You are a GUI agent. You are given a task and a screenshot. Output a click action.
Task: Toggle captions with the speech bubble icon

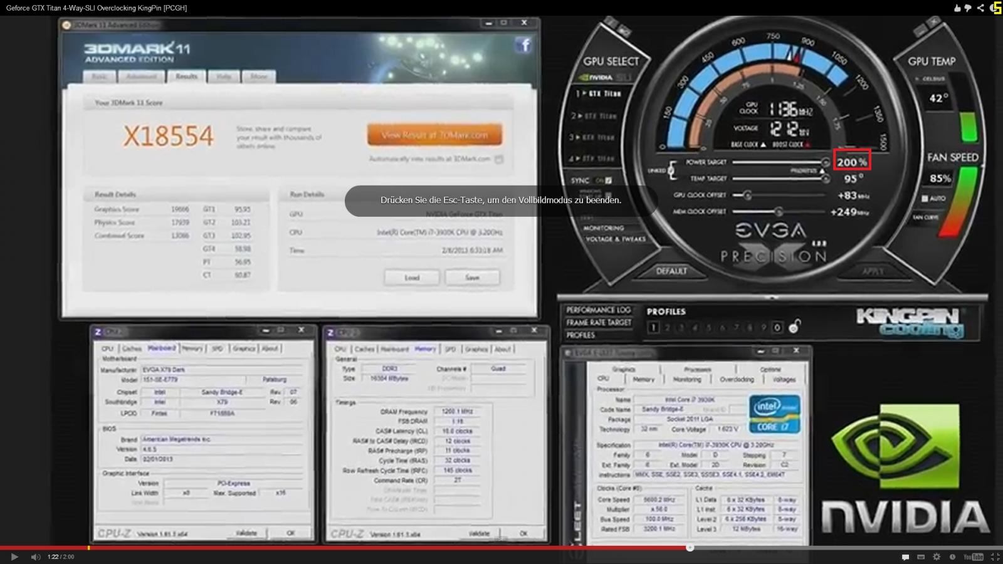pos(905,556)
